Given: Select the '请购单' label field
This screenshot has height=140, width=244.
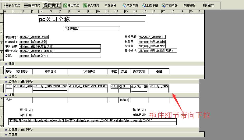Looking at the screenshot, I should [92, 29].
